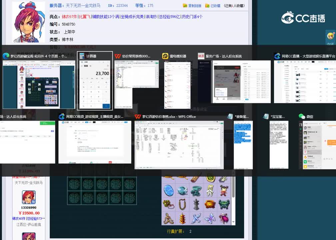
Task: Switch to the 计算器 window showing 23,700
Action: click(95, 84)
